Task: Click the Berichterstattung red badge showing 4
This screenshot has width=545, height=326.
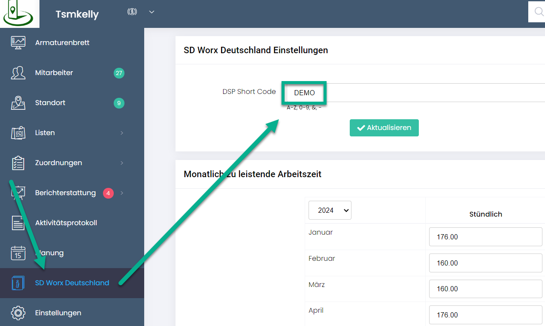Action: point(108,193)
